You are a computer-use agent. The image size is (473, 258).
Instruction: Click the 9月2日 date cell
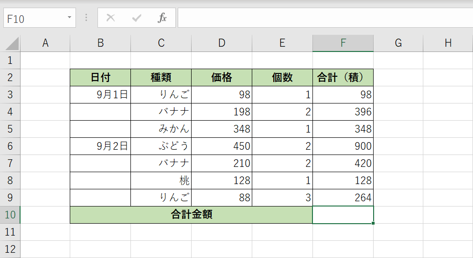100,146
